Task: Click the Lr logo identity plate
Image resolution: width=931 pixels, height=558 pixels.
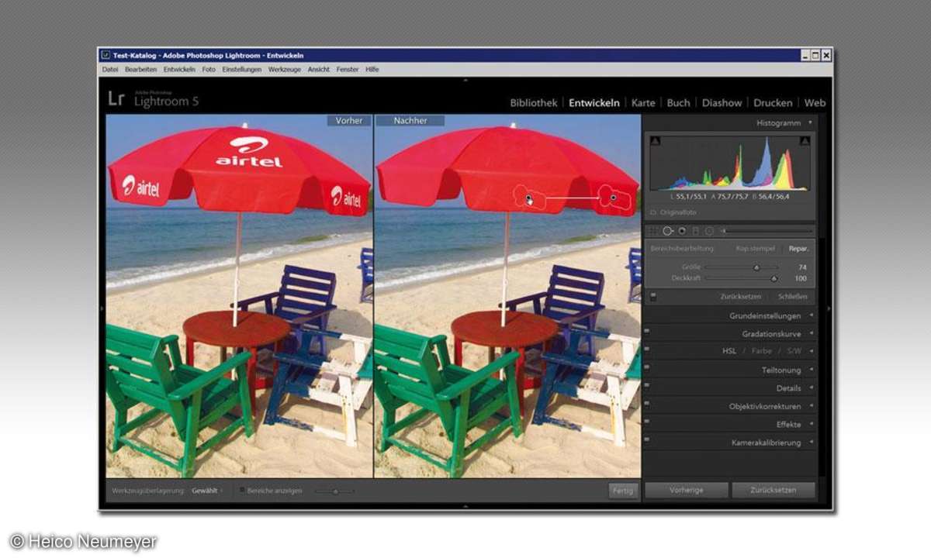Action: 116,98
